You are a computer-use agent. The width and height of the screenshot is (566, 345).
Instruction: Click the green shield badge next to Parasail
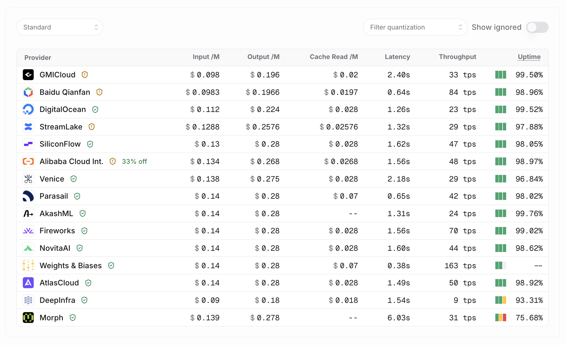[77, 196]
